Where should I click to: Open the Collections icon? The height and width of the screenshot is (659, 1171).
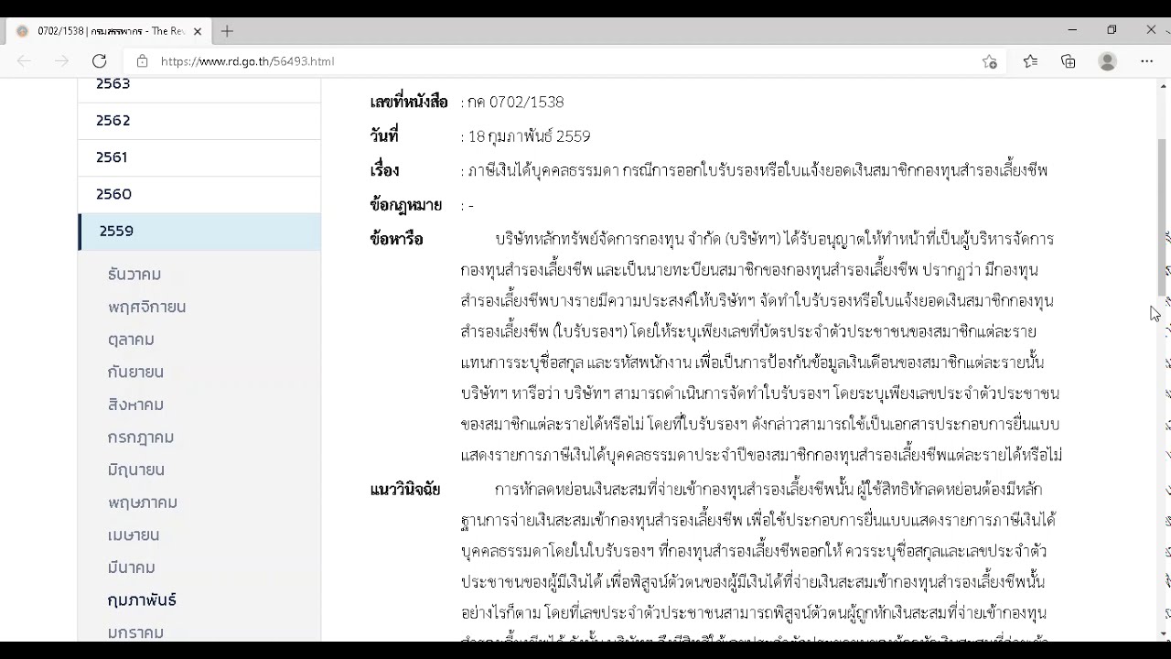1069,61
